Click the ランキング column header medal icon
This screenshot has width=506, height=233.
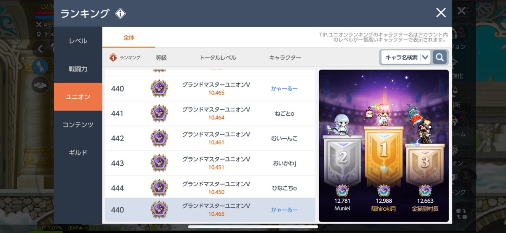(113, 58)
